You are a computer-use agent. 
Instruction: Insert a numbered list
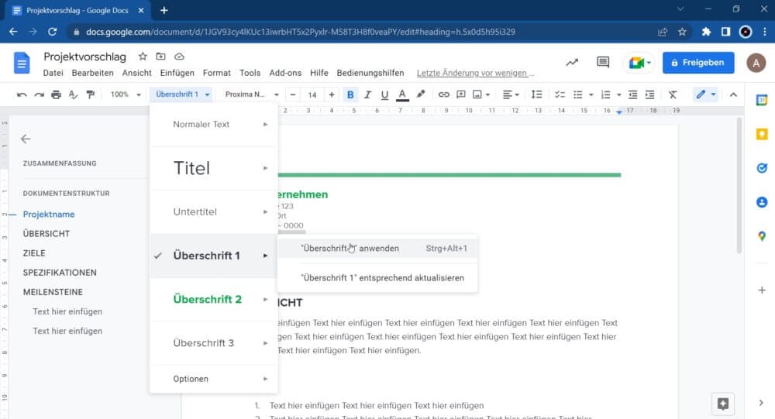605,94
